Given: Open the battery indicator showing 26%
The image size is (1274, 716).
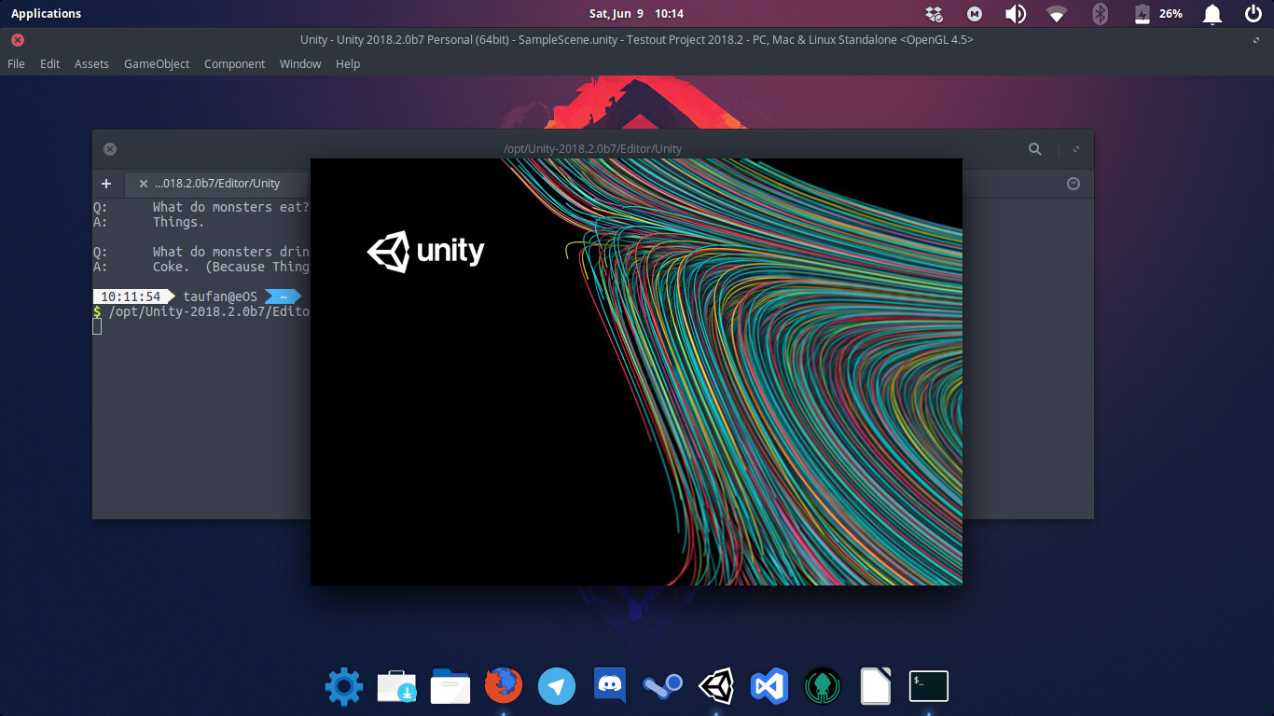Looking at the screenshot, I should click(x=1156, y=14).
